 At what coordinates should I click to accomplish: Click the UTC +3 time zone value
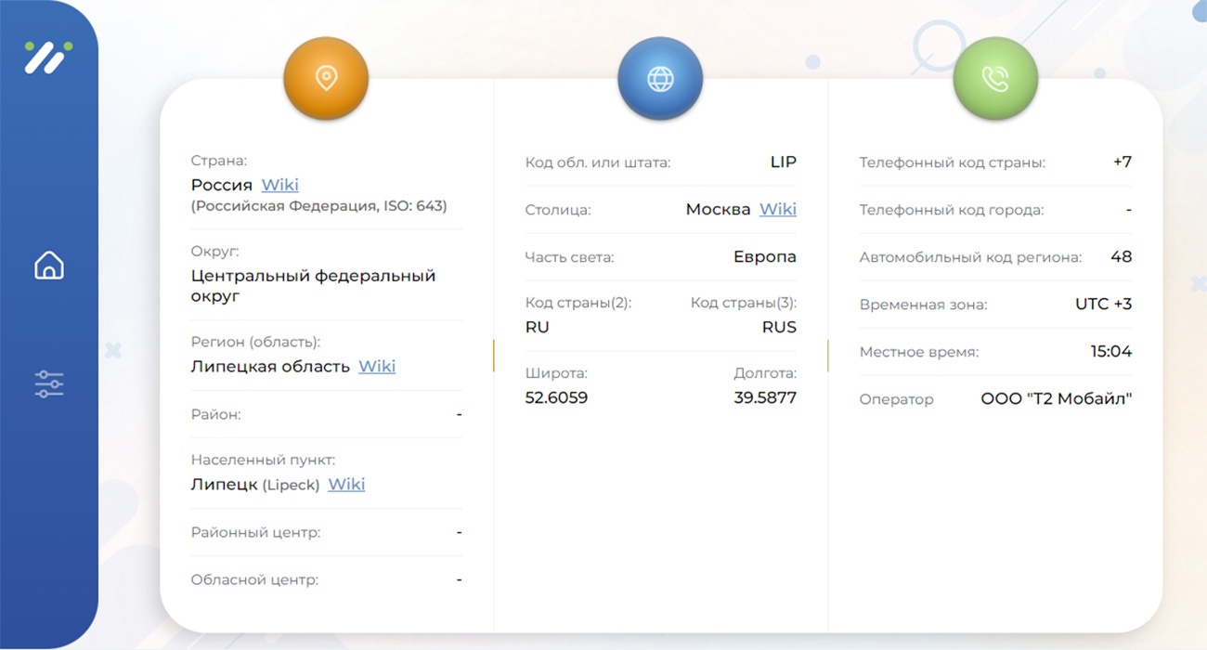pyautogui.click(x=1103, y=304)
